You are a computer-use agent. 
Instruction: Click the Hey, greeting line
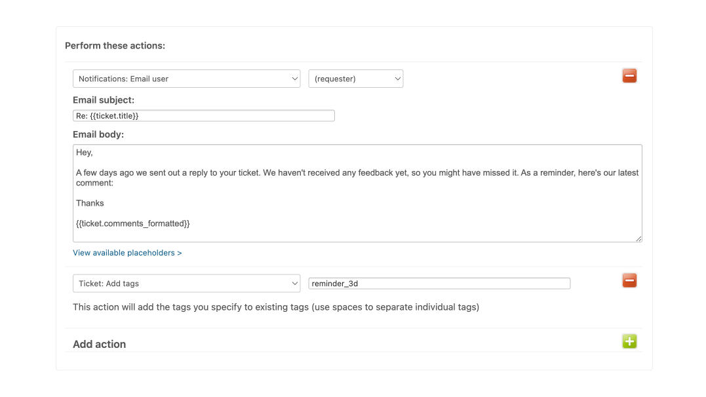pos(84,153)
